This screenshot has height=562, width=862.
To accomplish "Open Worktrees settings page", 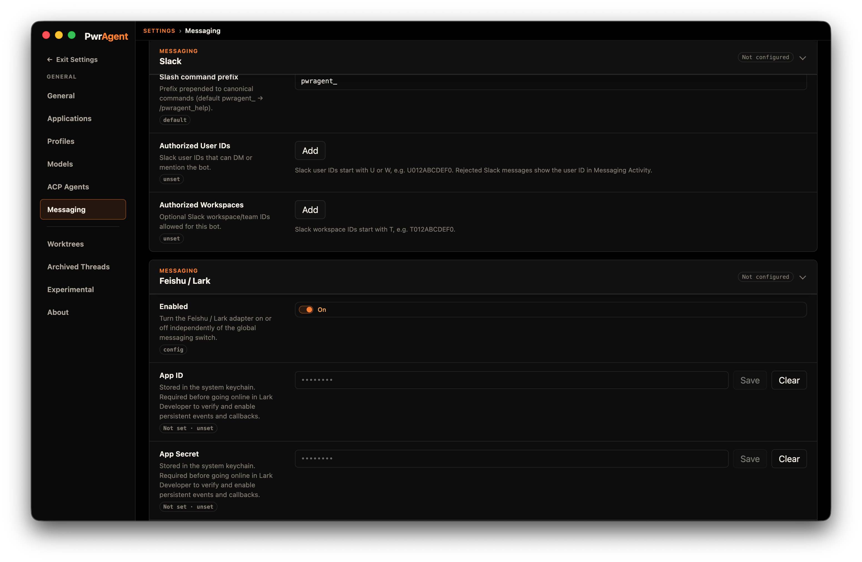I will 83,244.
